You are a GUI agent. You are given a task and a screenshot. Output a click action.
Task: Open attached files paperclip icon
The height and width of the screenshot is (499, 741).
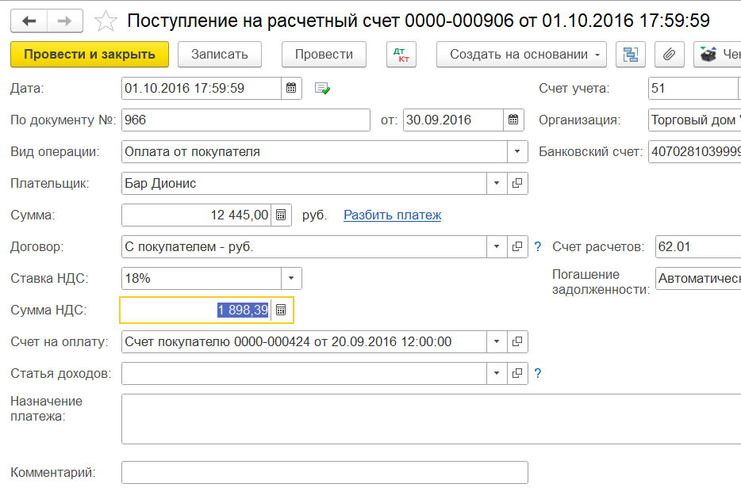pos(670,55)
